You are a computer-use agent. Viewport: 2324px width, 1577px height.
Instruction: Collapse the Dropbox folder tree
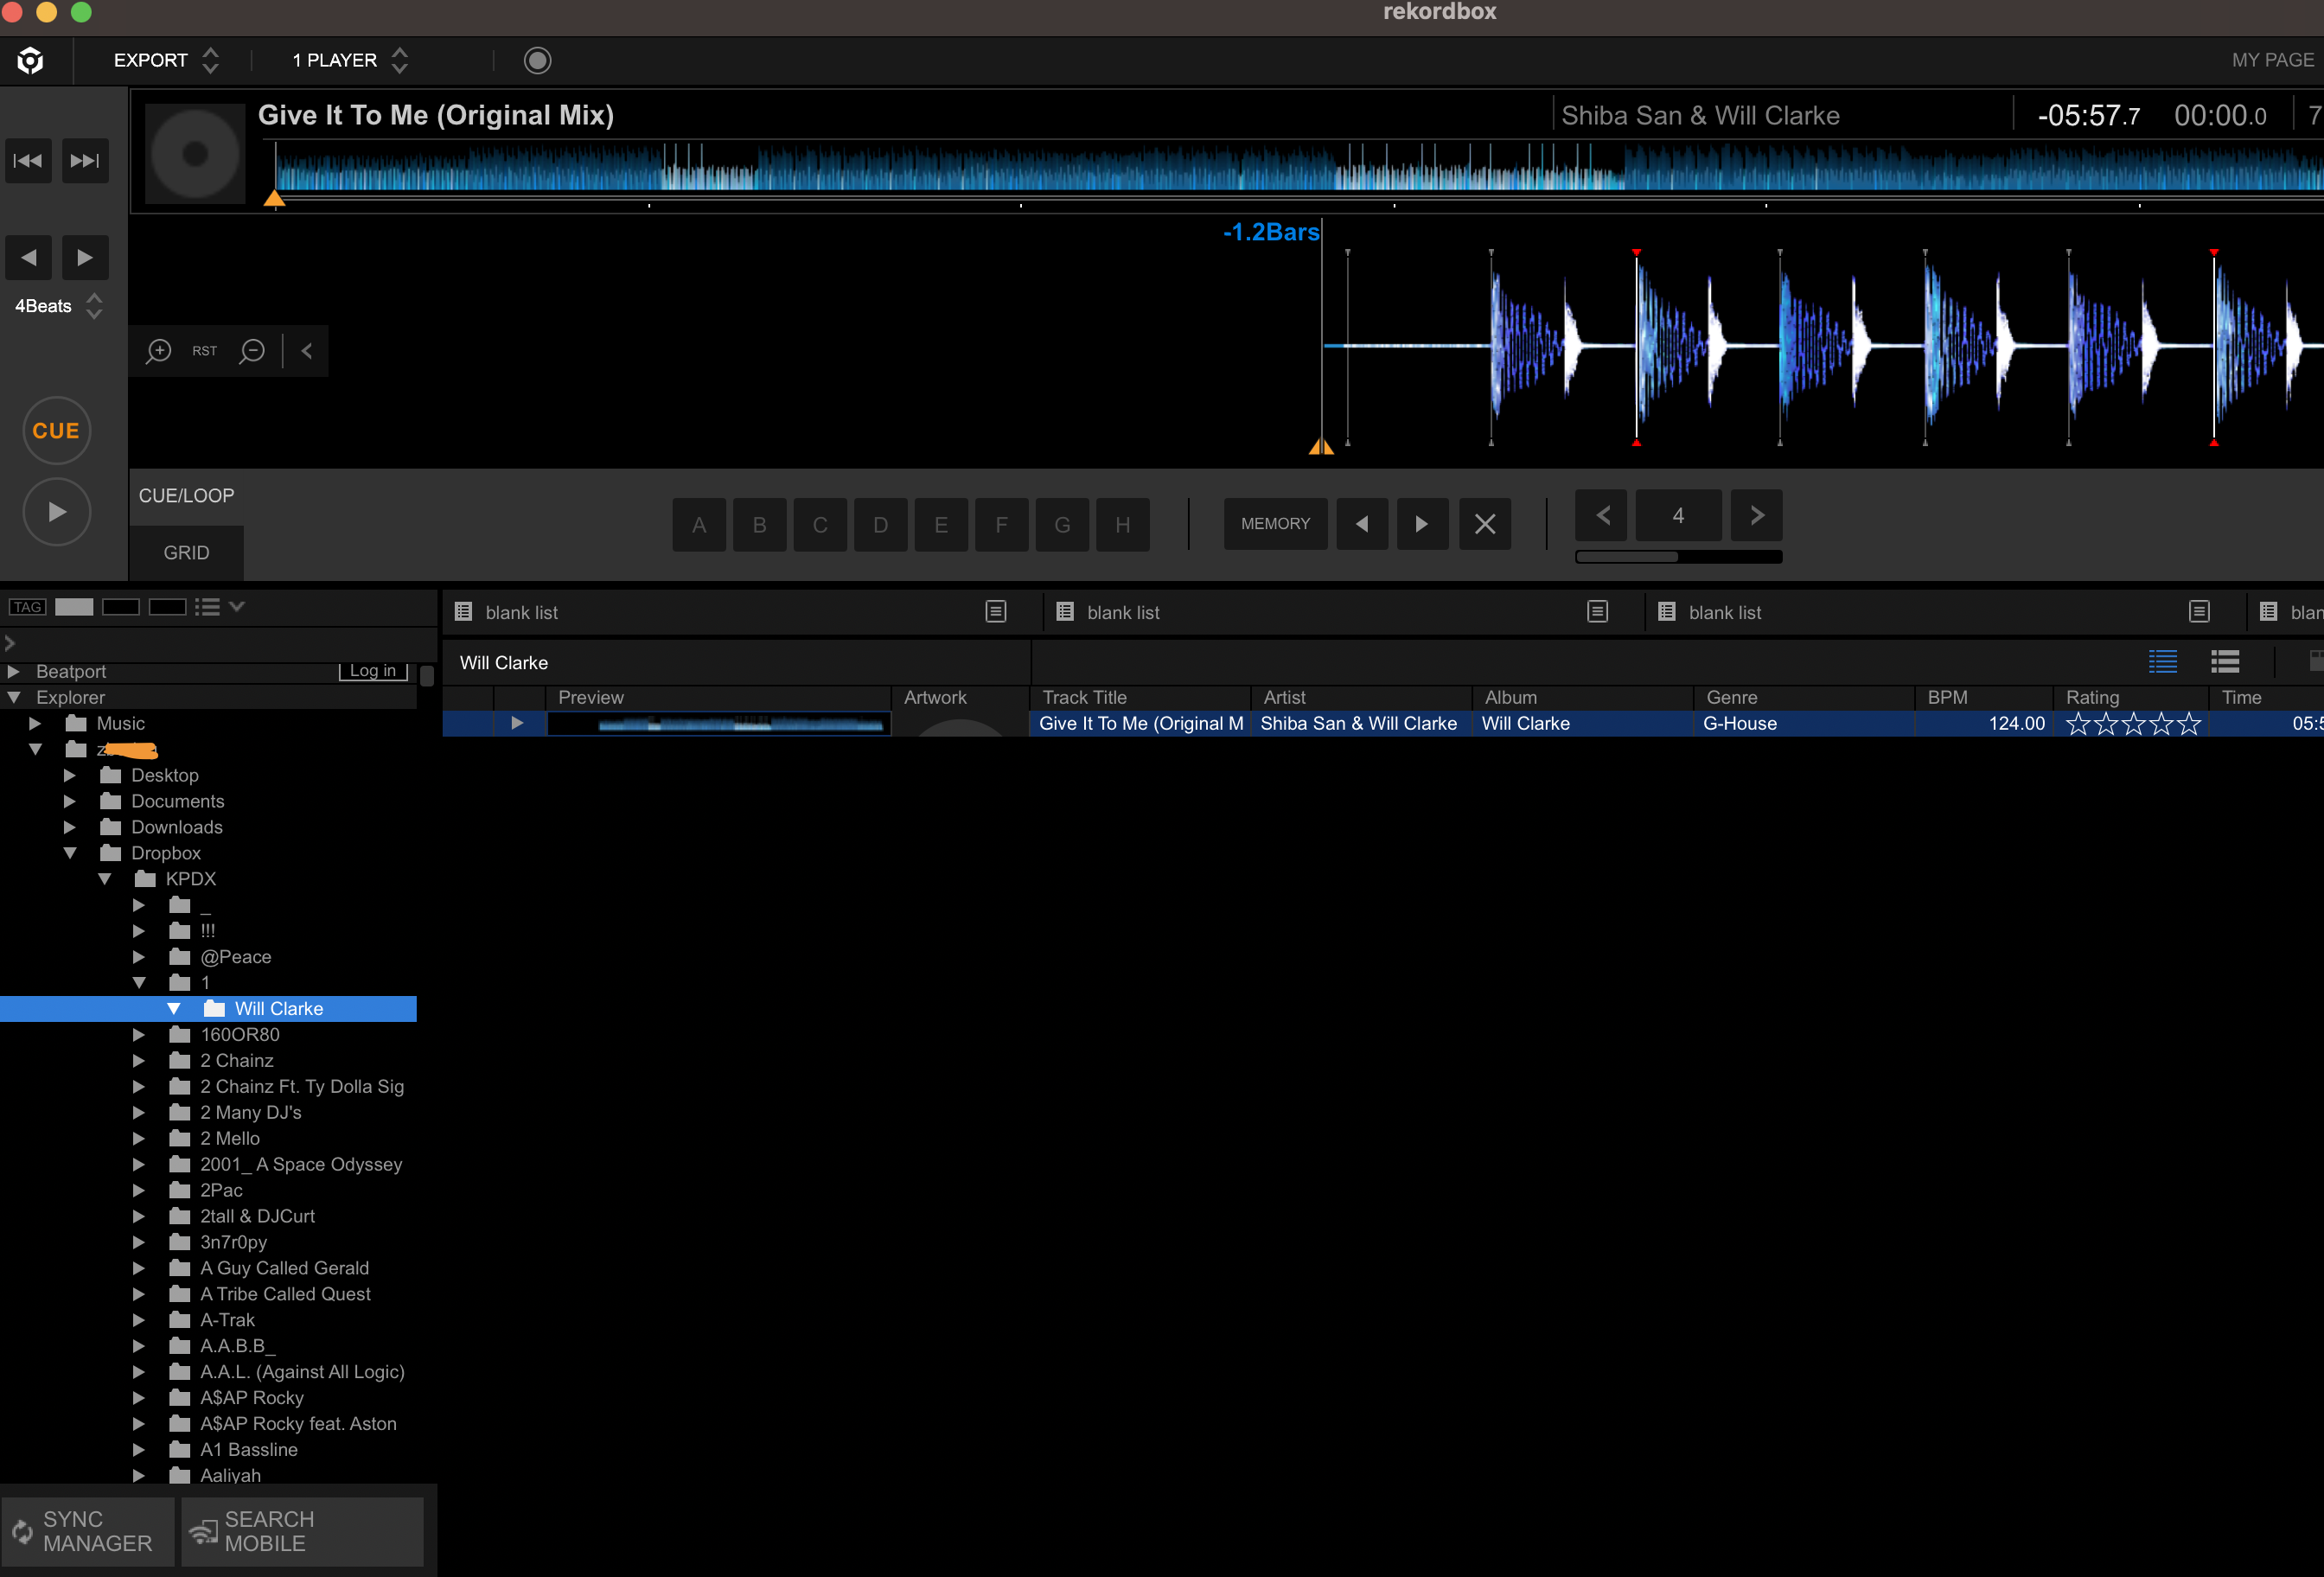pyautogui.click(x=70, y=853)
